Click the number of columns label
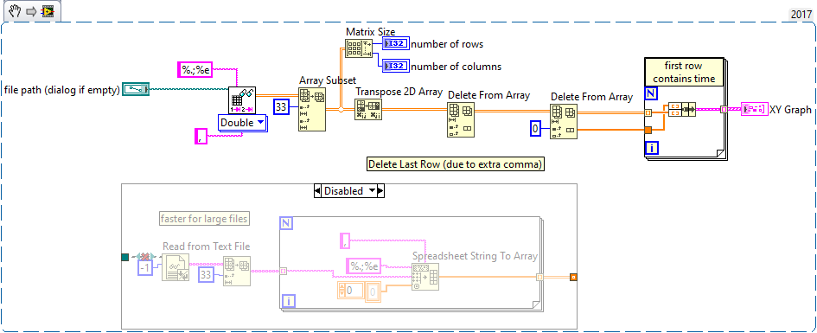 [456, 67]
